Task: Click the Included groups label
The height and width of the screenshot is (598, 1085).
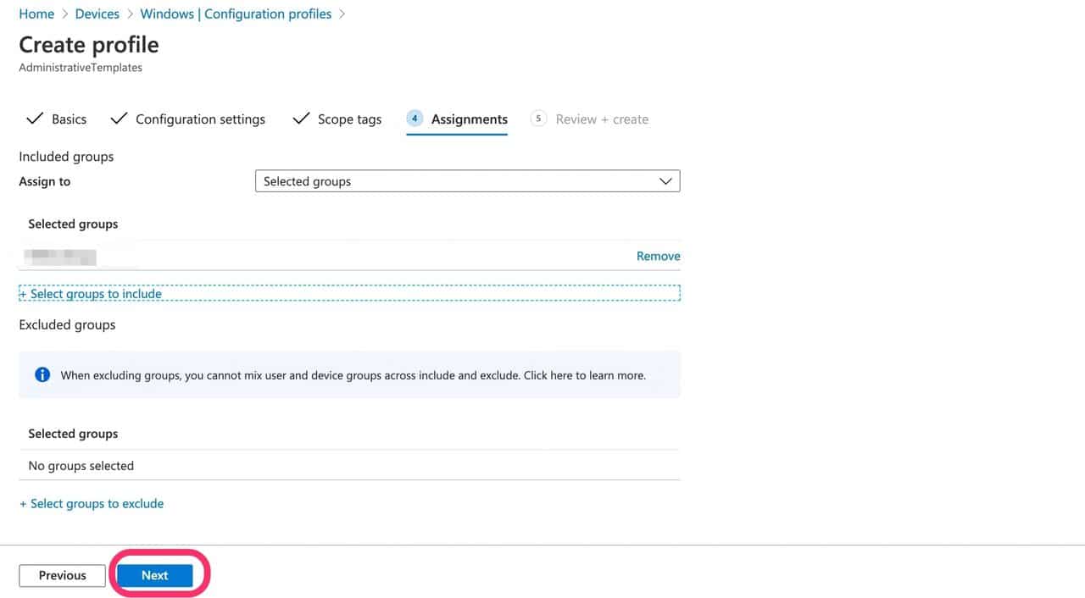Action: (x=66, y=157)
